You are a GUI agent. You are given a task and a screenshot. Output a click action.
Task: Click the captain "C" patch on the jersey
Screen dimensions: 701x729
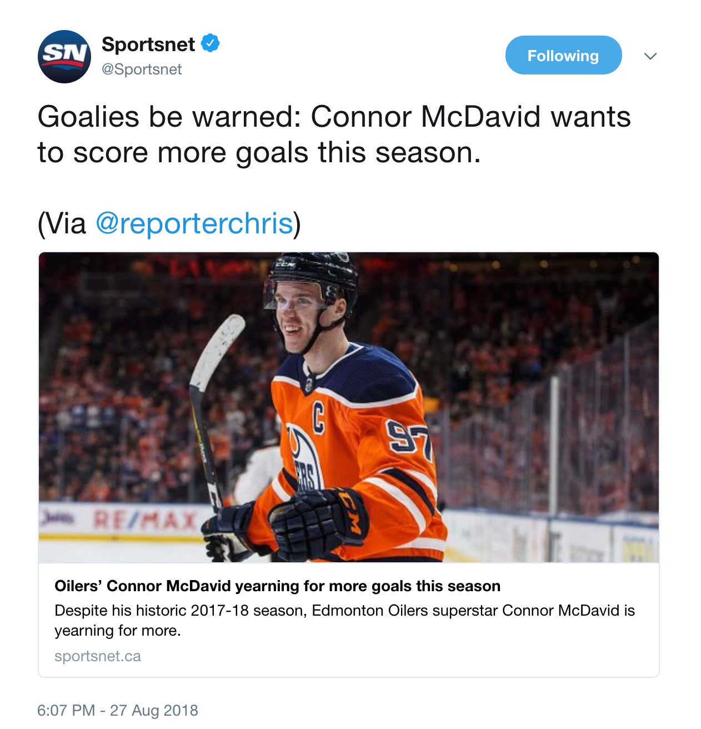click(318, 417)
